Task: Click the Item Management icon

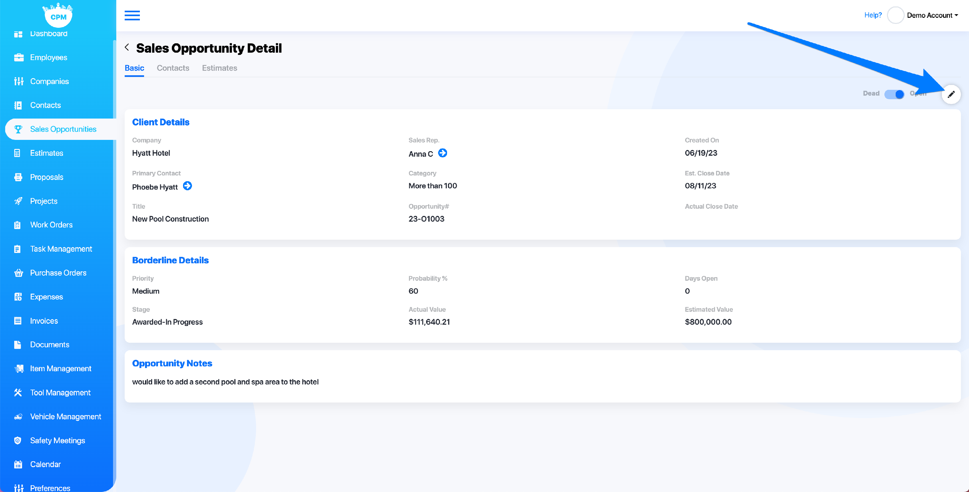Action: pos(19,369)
